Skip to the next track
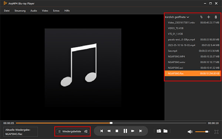Image resolution: width=222 pixels, height=139 pixels. coord(141,131)
